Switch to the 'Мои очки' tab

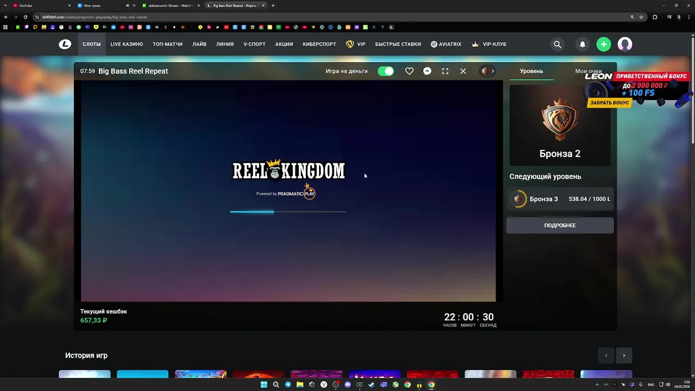[x=588, y=71]
